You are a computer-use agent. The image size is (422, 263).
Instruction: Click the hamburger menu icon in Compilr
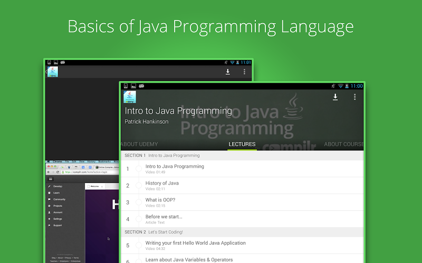pos(50,179)
